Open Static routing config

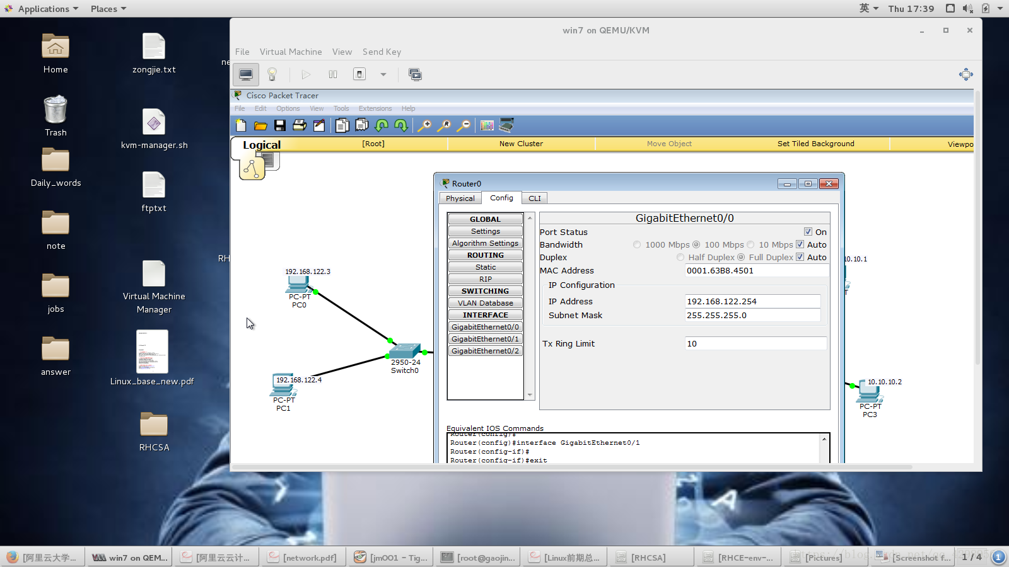[486, 267]
